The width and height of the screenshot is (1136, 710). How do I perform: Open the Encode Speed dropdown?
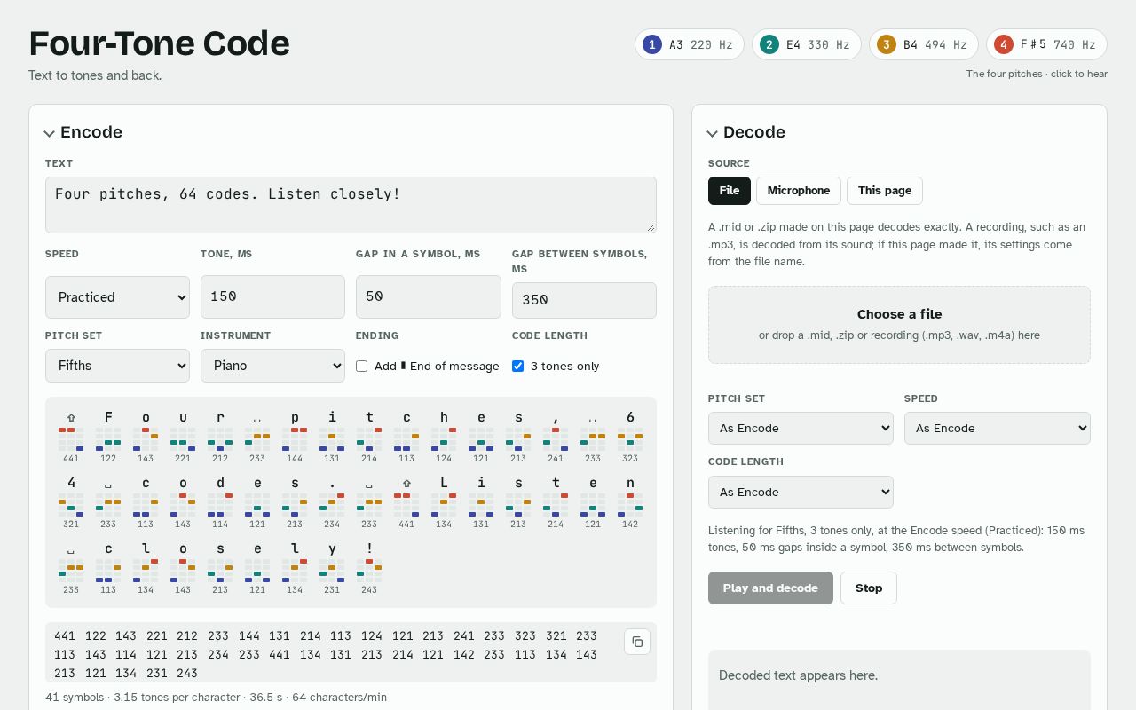pyautogui.click(x=117, y=297)
